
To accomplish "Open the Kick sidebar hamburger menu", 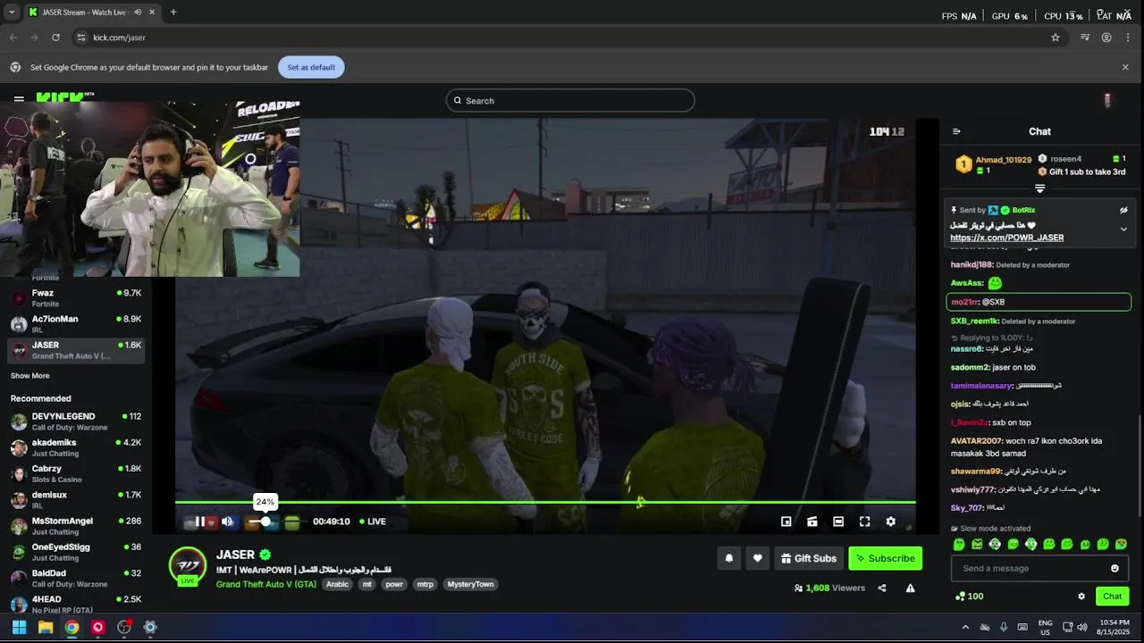I will [x=19, y=98].
